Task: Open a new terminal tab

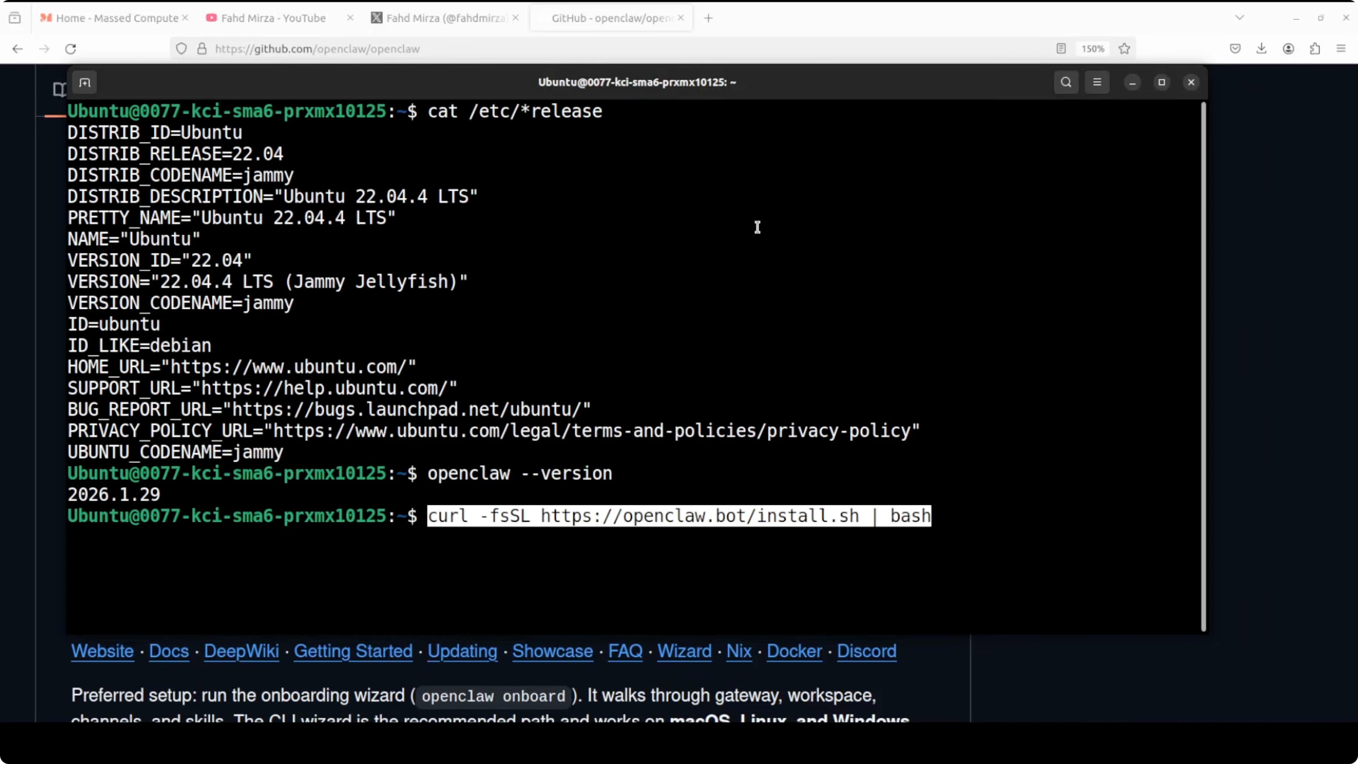Action: click(85, 82)
